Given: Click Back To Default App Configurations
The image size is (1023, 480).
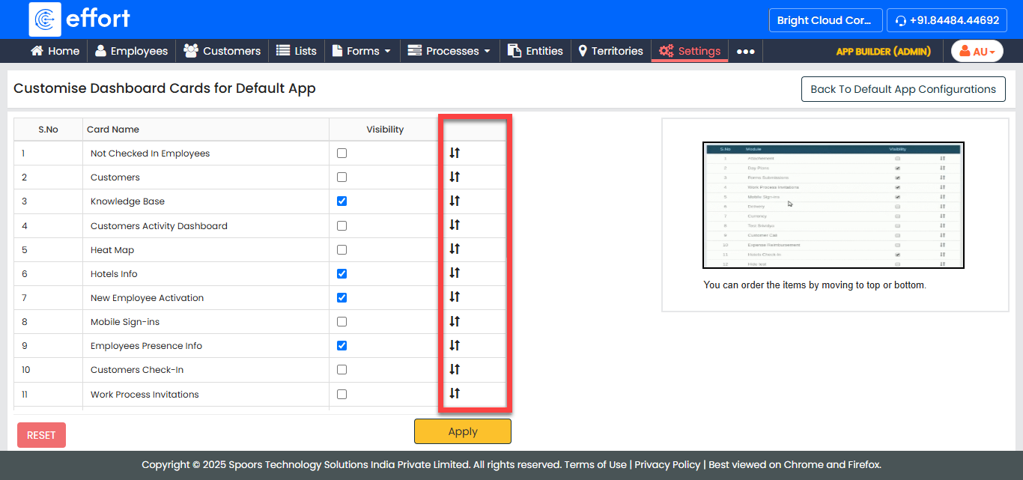Looking at the screenshot, I should click(x=902, y=89).
